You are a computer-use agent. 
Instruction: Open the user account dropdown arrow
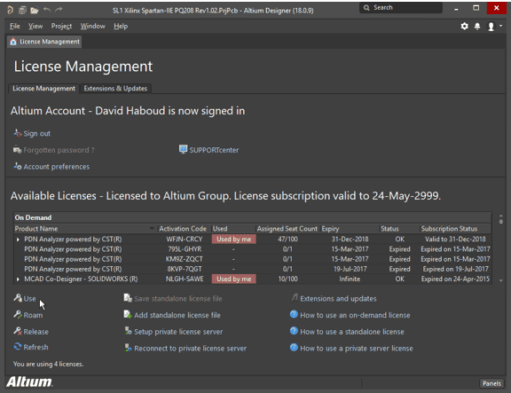(x=500, y=26)
